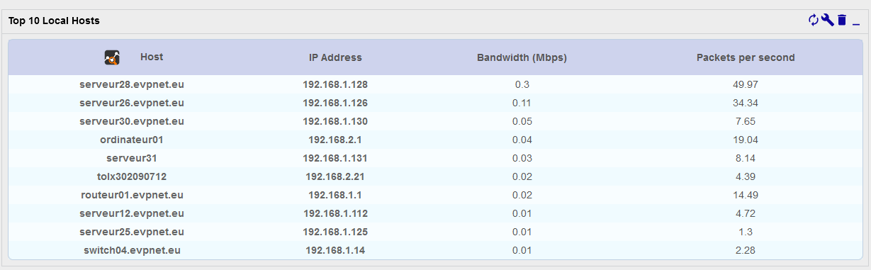This screenshot has height=270, width=871.
Task: Select IP address 192.168.1.1
Action: (335, 195)
